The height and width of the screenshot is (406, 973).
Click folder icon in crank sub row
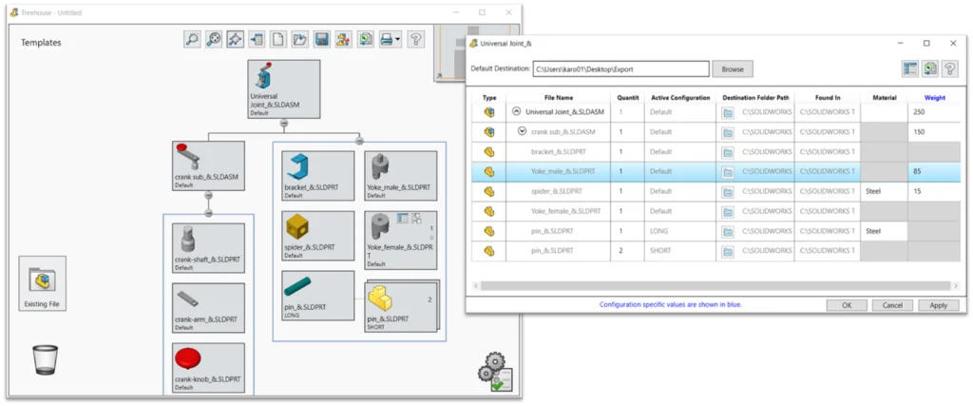[728, 132]
